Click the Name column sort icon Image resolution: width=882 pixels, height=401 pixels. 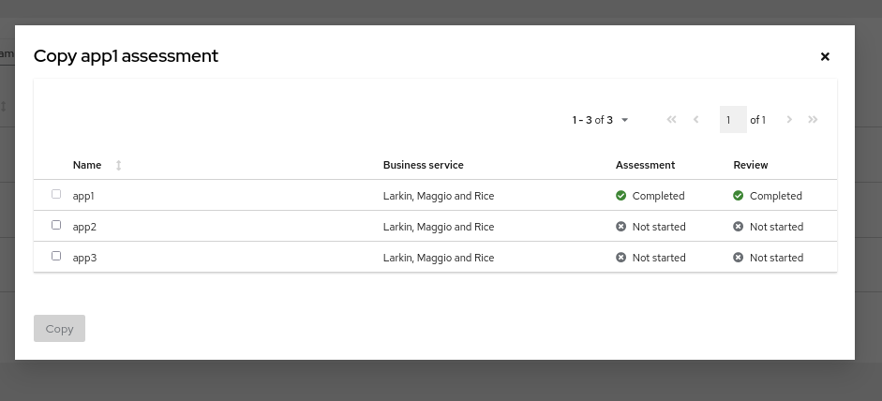(119, 165)
